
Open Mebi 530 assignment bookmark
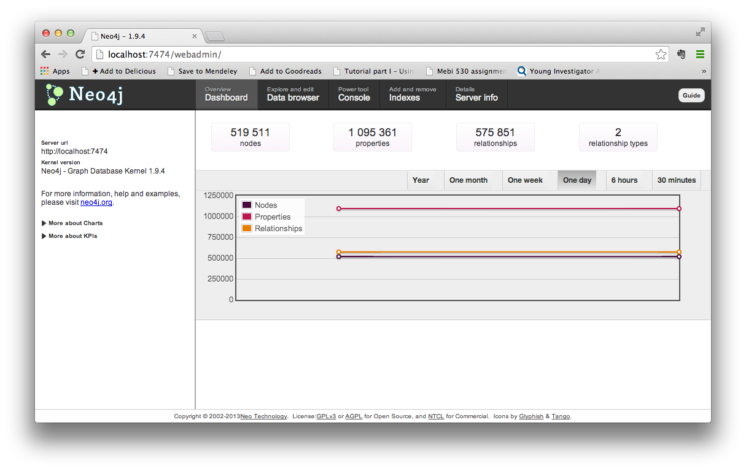466,71
